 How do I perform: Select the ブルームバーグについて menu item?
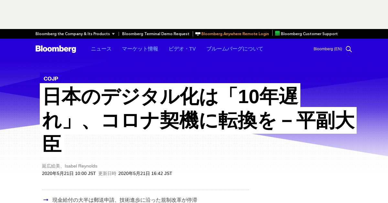pyautogui.click(x=235, y=49)
